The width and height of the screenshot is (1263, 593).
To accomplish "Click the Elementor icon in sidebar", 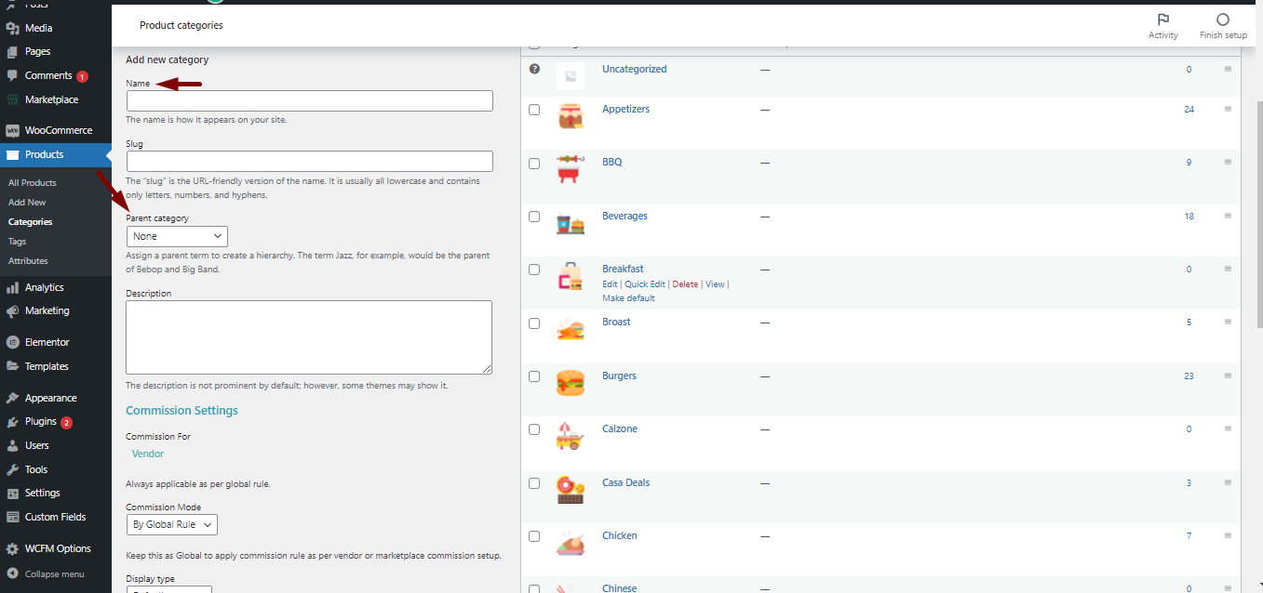I will [12, 342].
